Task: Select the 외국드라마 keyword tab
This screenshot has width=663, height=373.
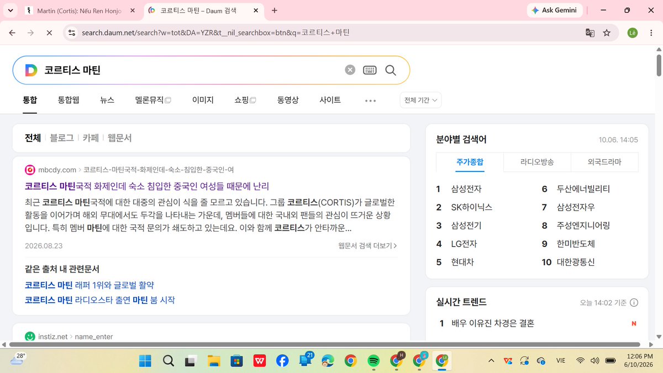Action: click(x=604, y=162)
